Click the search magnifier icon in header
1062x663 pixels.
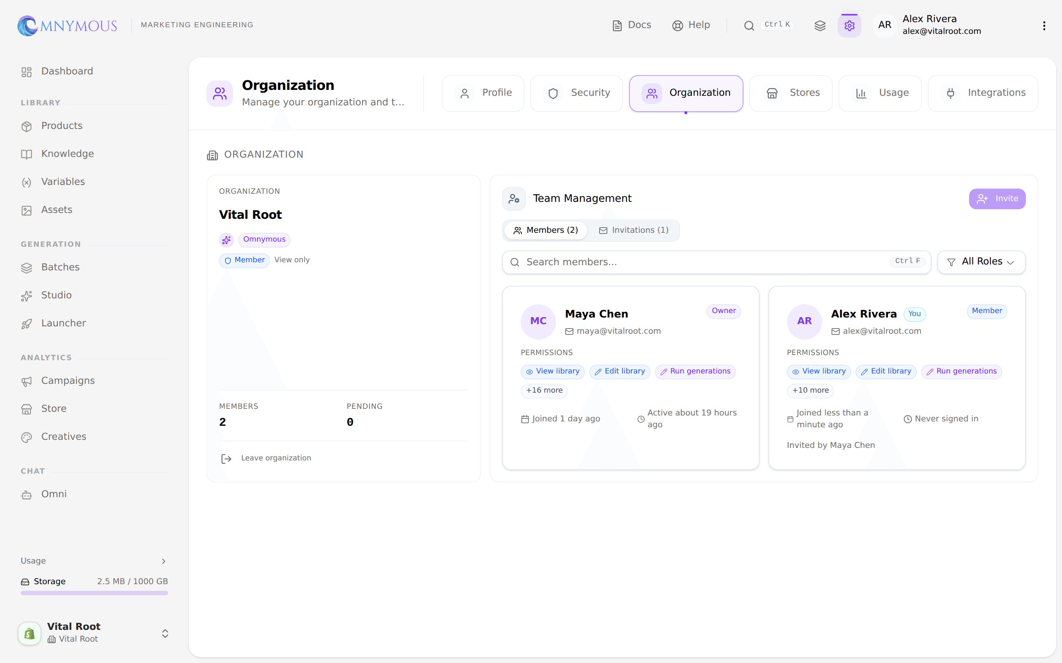point(749,25)
